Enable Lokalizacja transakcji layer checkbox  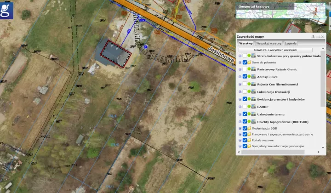coord(245,92)
